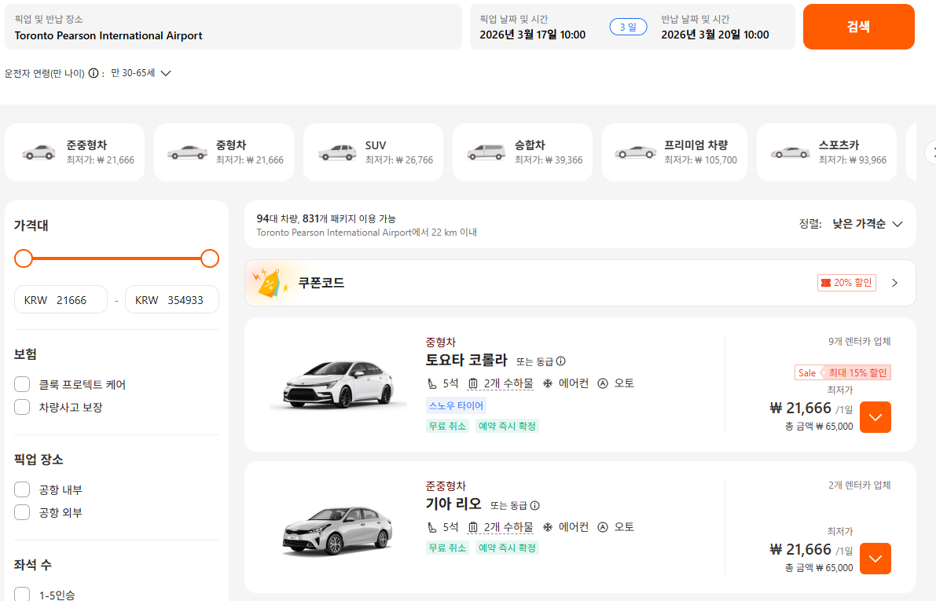
Task: Click 에어컨 snowflake icon for 토요타 코롤라
Action: point(548,383)
